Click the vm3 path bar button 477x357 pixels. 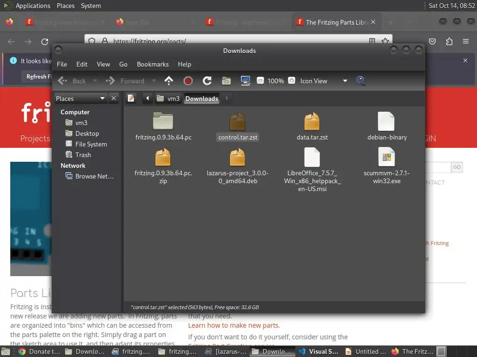pos(168,99)
